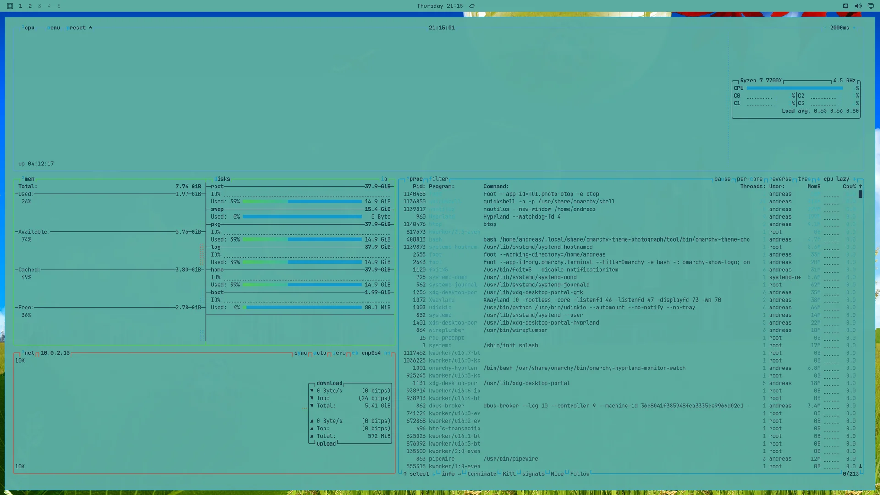Image resolution: width=880 pixels, height=495 pixels.
Task: Switch to workspace 2
Action: coord(30,6)
